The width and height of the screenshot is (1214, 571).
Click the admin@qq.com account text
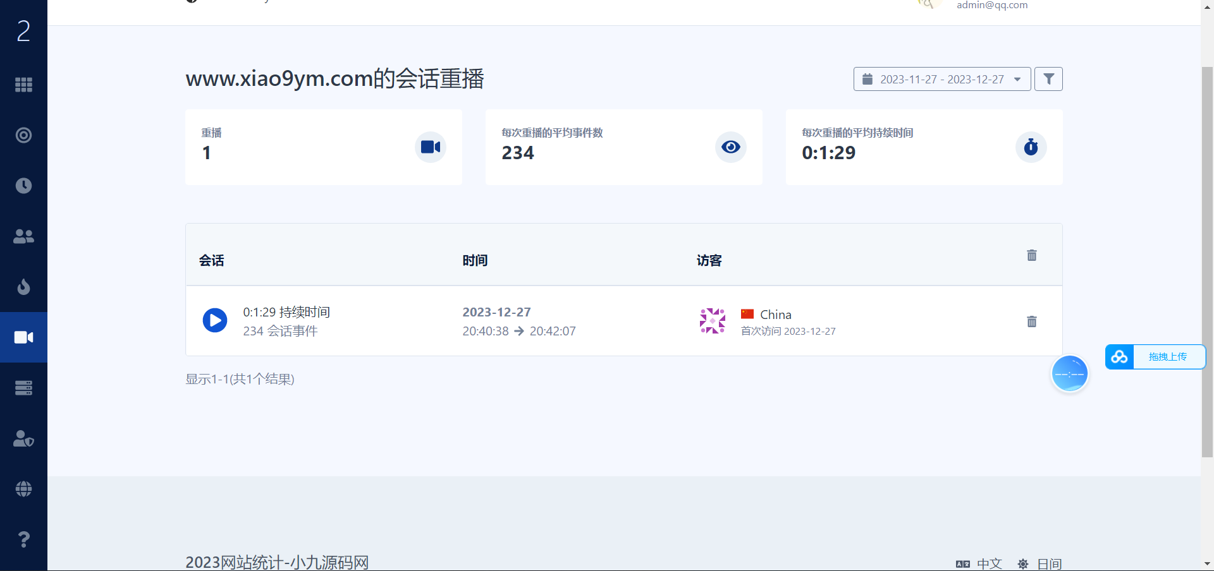point(992,5)
